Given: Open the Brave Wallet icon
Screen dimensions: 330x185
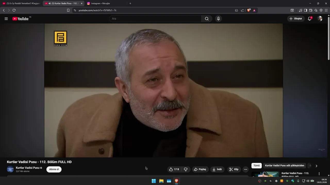Looking at the screenshot, I should [311, 10].
